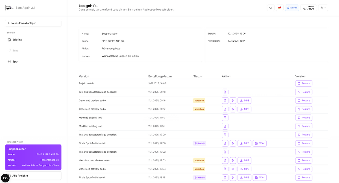The image size is (339, 183).
Task: Open the Spot step in sidebar
Action: (x=15, y=62)
